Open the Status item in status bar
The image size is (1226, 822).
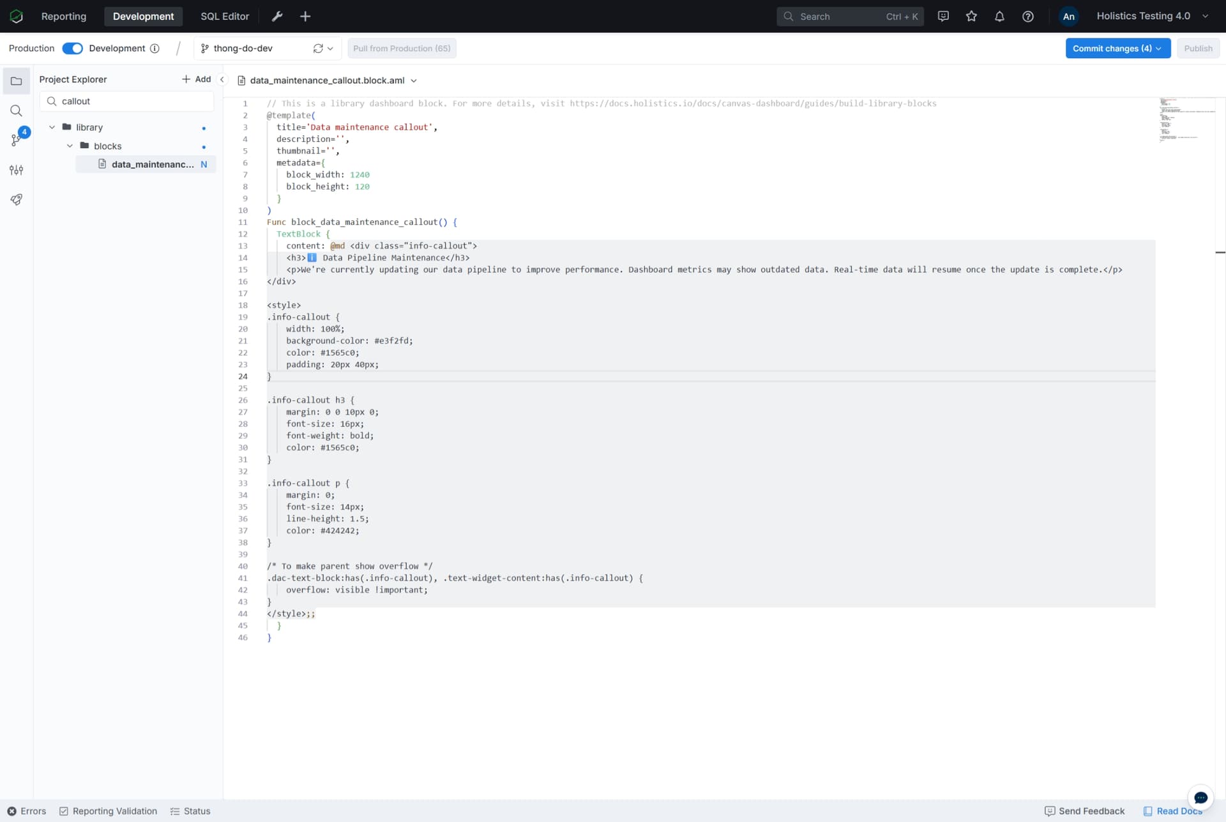(x=190, y=811)
